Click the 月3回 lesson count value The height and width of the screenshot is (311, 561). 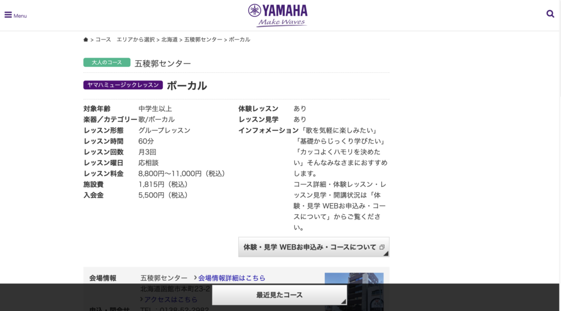[147, 152]
